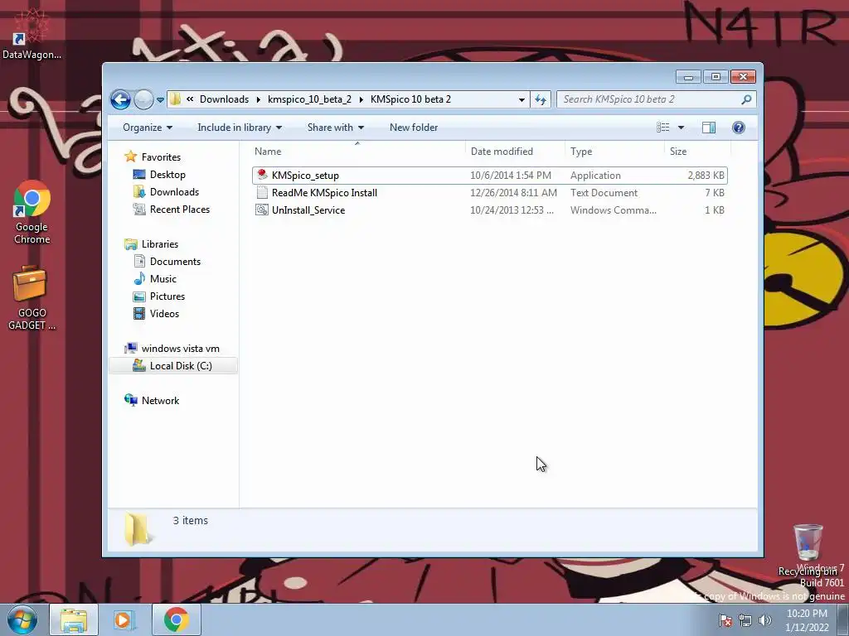
Task: Click the Text Document type cell
Action: 604,192
